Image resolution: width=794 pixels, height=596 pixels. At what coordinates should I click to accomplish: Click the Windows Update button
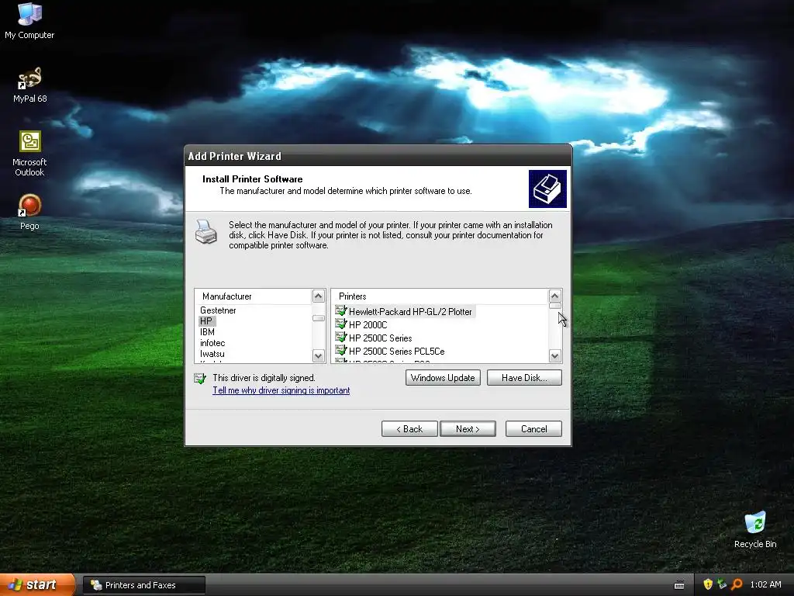(x=443, y=378)
